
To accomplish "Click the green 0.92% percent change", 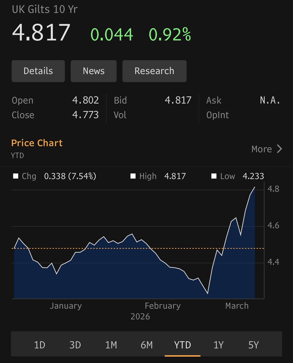I will 170,34.
